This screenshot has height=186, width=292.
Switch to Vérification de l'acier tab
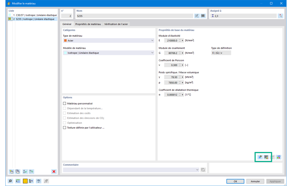pyautogui.click(x=116, y=24)
